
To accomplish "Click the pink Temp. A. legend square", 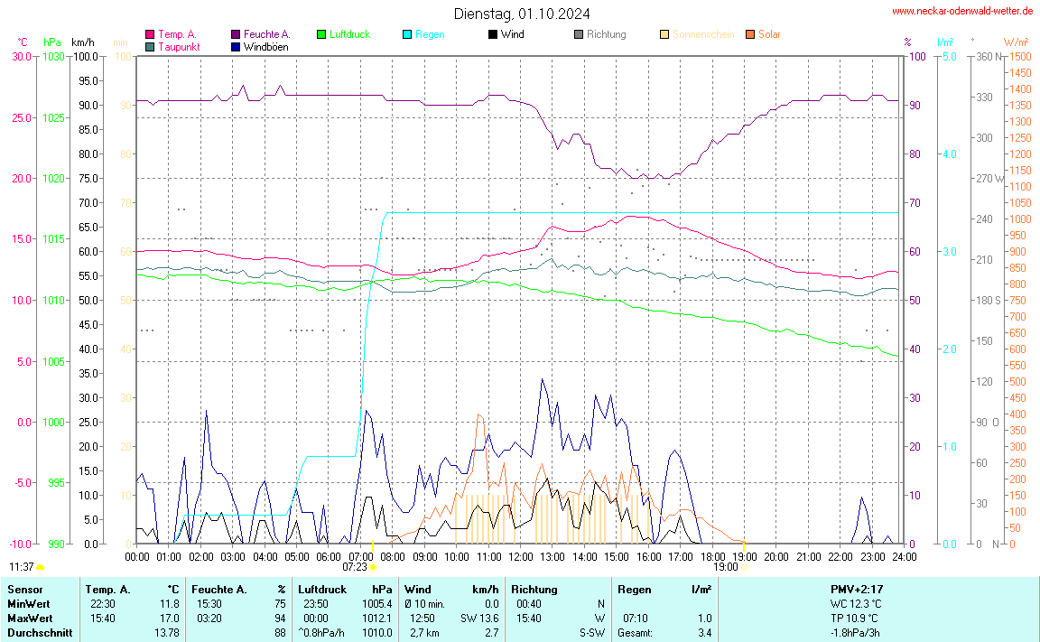I will pos(150,34).
